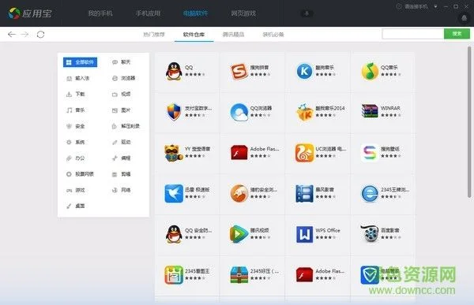Open the QQ penguin app icon
474x305 pixels.
pyautogui.click(x=174, y=71)
